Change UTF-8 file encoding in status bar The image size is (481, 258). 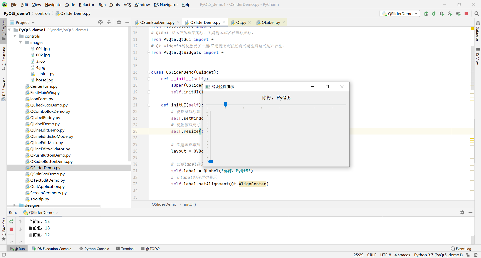386,255
